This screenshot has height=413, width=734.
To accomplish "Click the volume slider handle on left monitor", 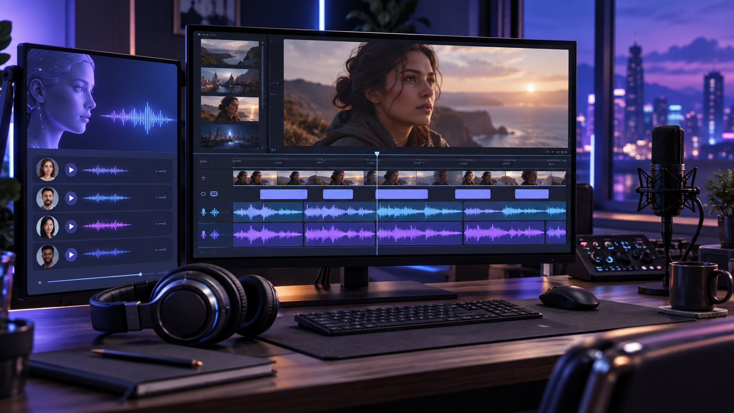I will tap(140, 274).
